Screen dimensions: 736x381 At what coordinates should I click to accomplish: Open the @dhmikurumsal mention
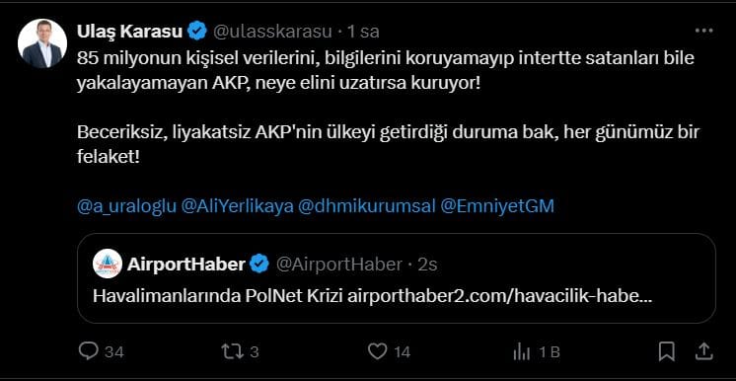[367, 206]
